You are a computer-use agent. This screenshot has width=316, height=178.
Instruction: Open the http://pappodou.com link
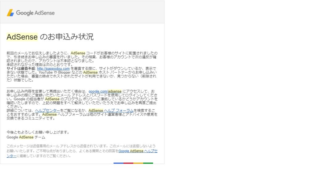[x=53, y=69]
